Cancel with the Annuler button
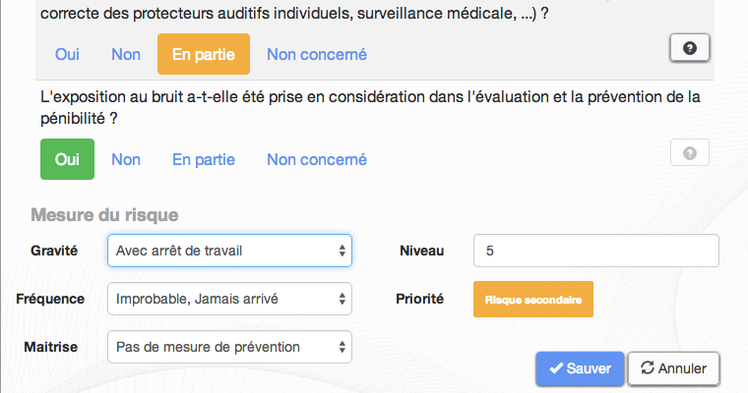 [673, 368]
